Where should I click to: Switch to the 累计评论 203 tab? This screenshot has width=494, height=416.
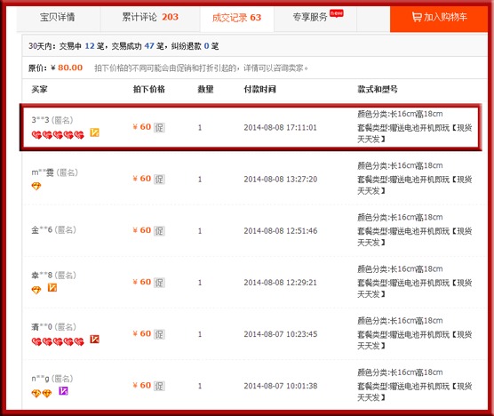[150, 17]
